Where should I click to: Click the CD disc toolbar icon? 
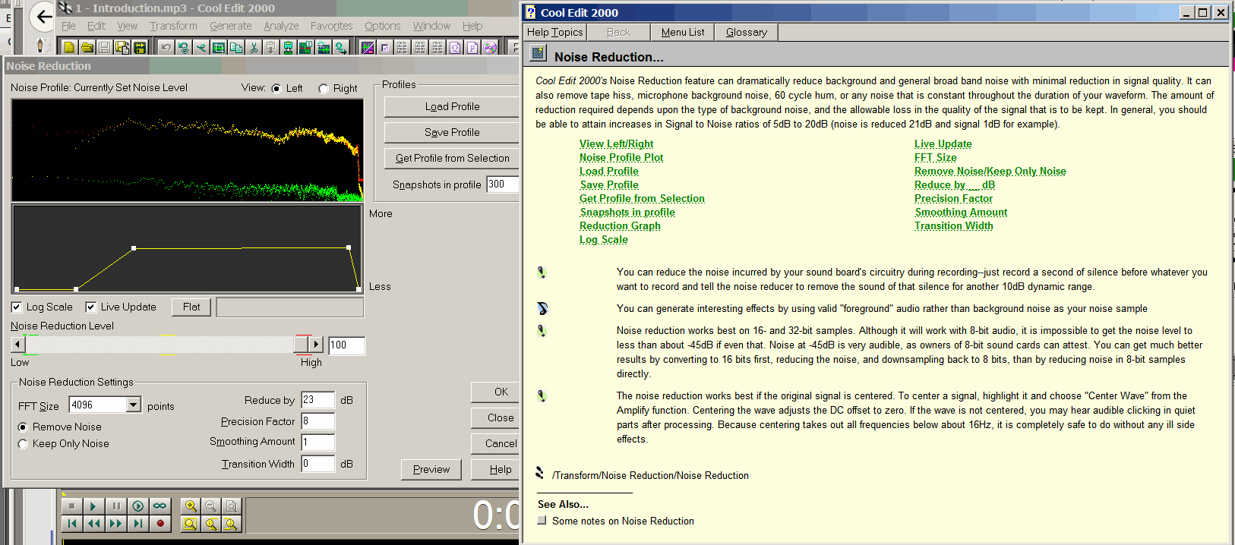[490, 47]
